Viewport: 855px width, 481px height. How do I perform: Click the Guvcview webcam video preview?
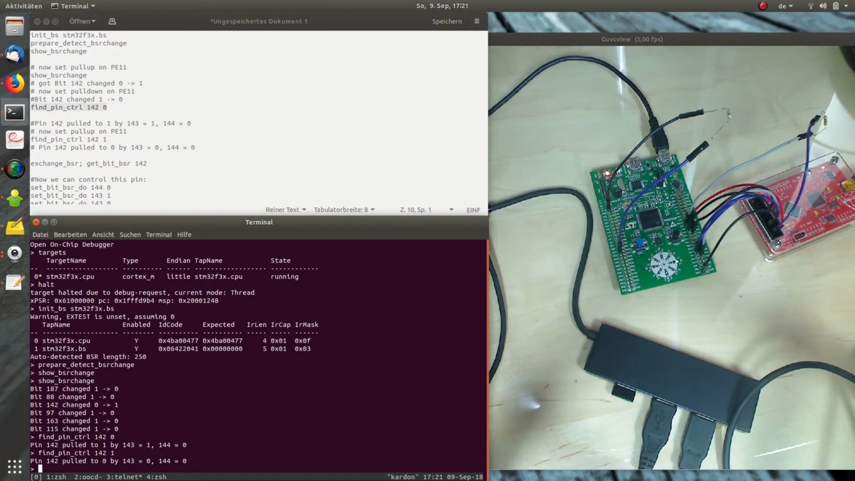672,258
